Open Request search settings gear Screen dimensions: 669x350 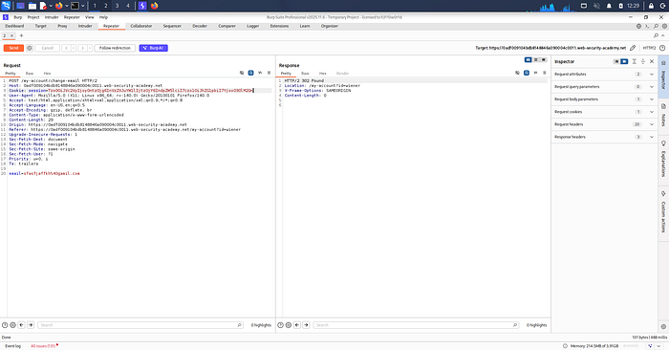(12, 325)
